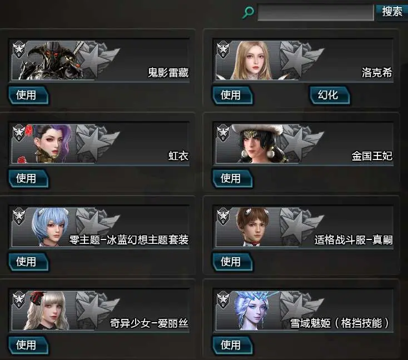Click the rank badge on 洛克希 card
This screenshot has width=408, height=360.
tap(223, 49)
